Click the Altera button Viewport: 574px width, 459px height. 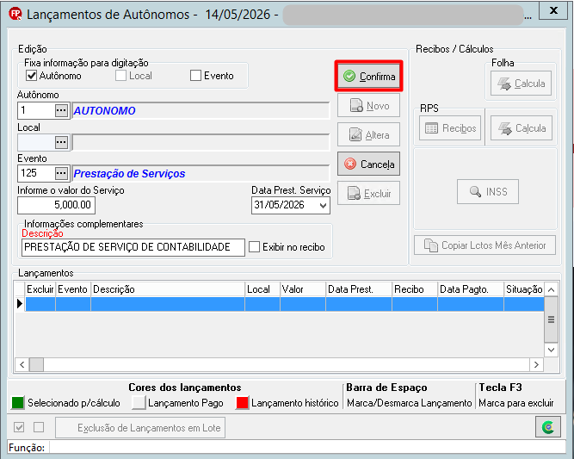coord(368,135)
